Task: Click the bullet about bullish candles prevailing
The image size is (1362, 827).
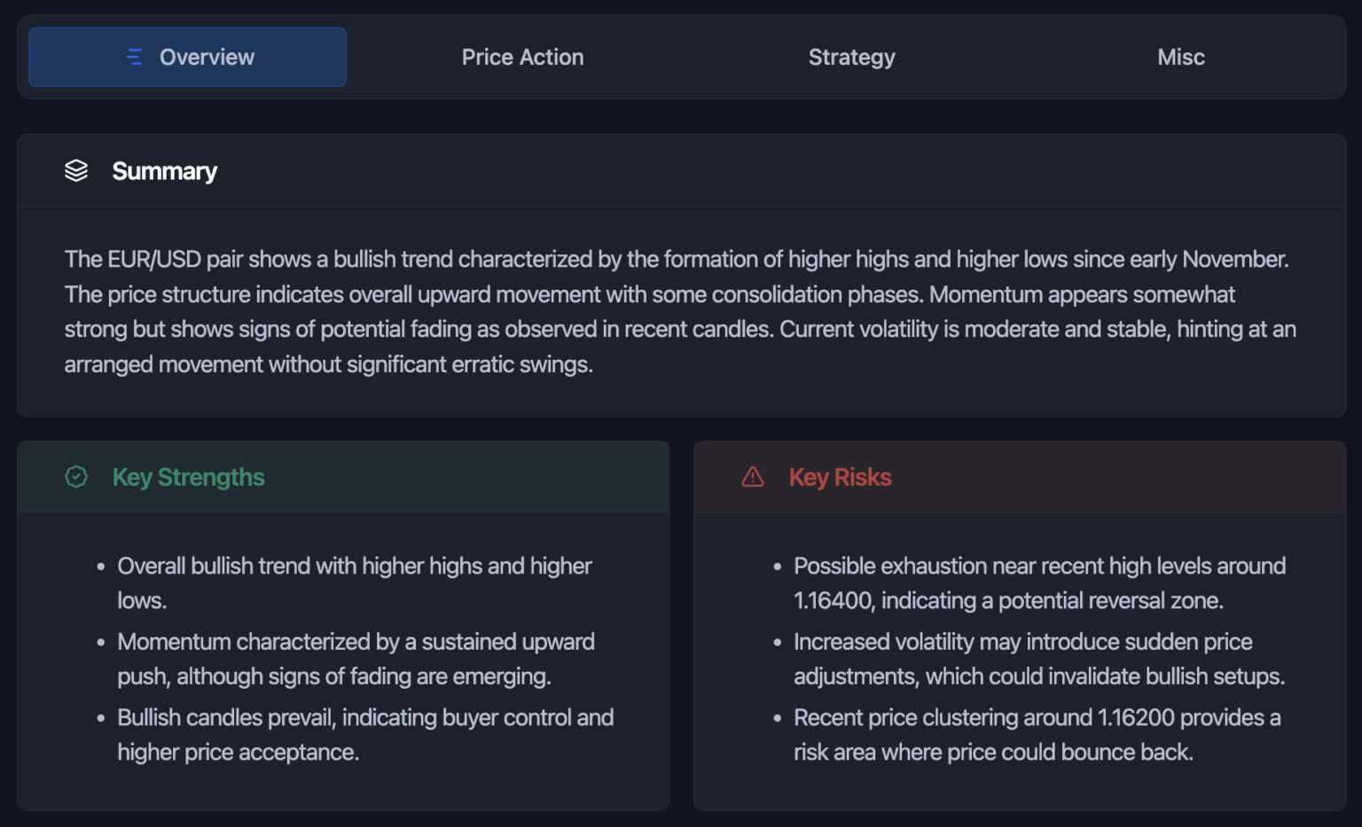Action: [x=365, y=734]
